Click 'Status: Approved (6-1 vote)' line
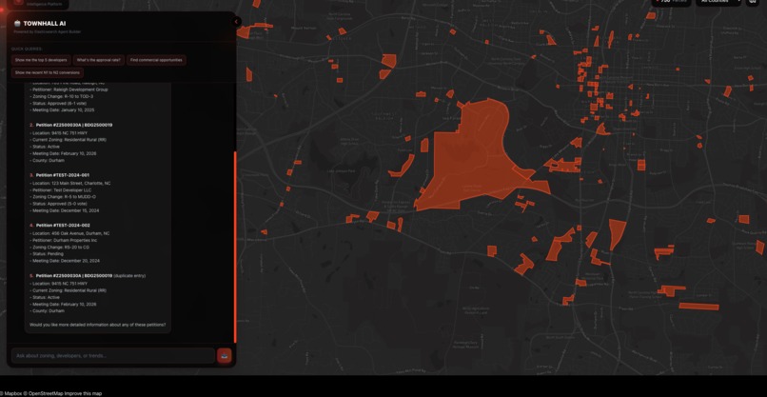Image resolution: width=767 pixels, height=397 pixels. pos(60,103)
